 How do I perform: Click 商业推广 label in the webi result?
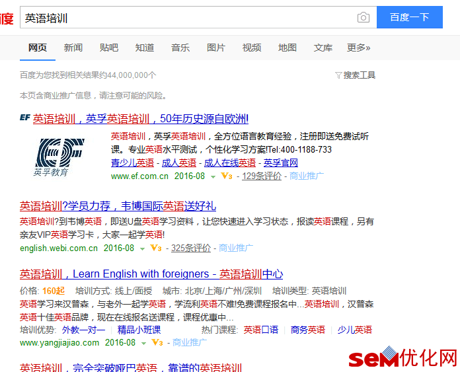pyautogui.click(x=236, y=248)
